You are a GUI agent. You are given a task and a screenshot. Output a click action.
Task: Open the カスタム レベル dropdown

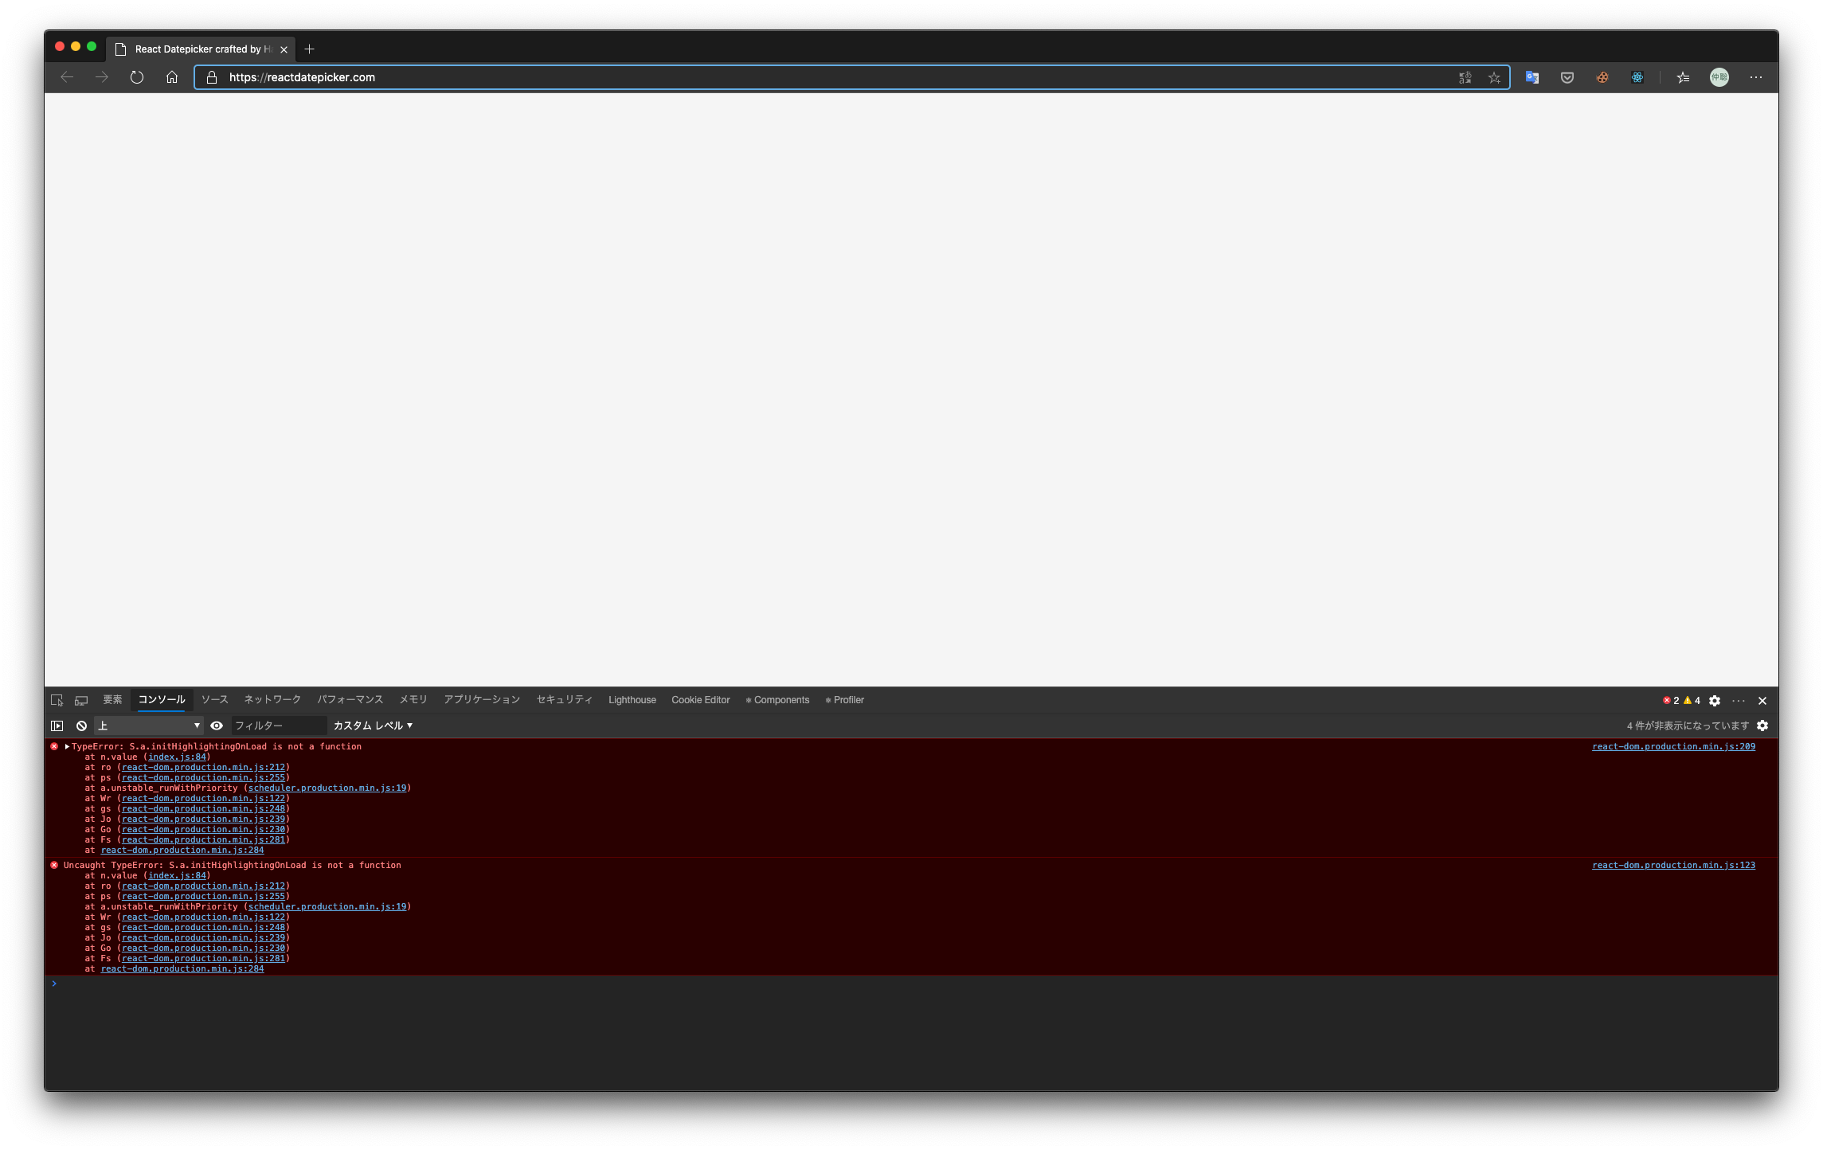[371, 726]
